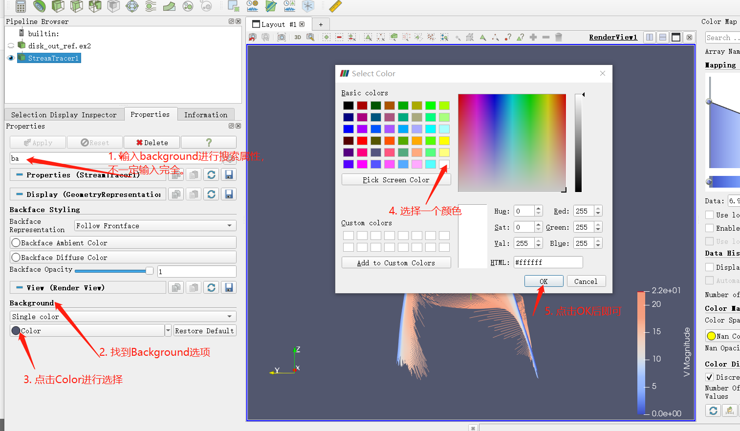The width and height of the screenshot is (740, 431).
Task: Toggle visibility of StreamTracer1 in Pipeline Browser
Action: coord(11,58)
